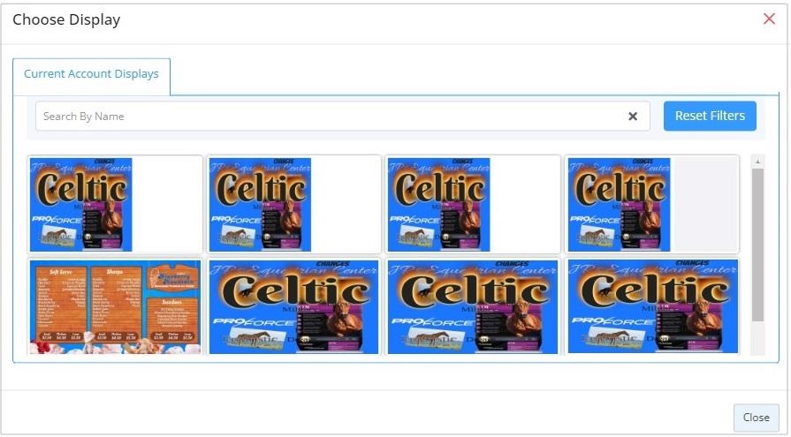The height and width of the screenshot is (437, 791).
Task: Select second thumbnail in bottom row
Action: (293, 307)
